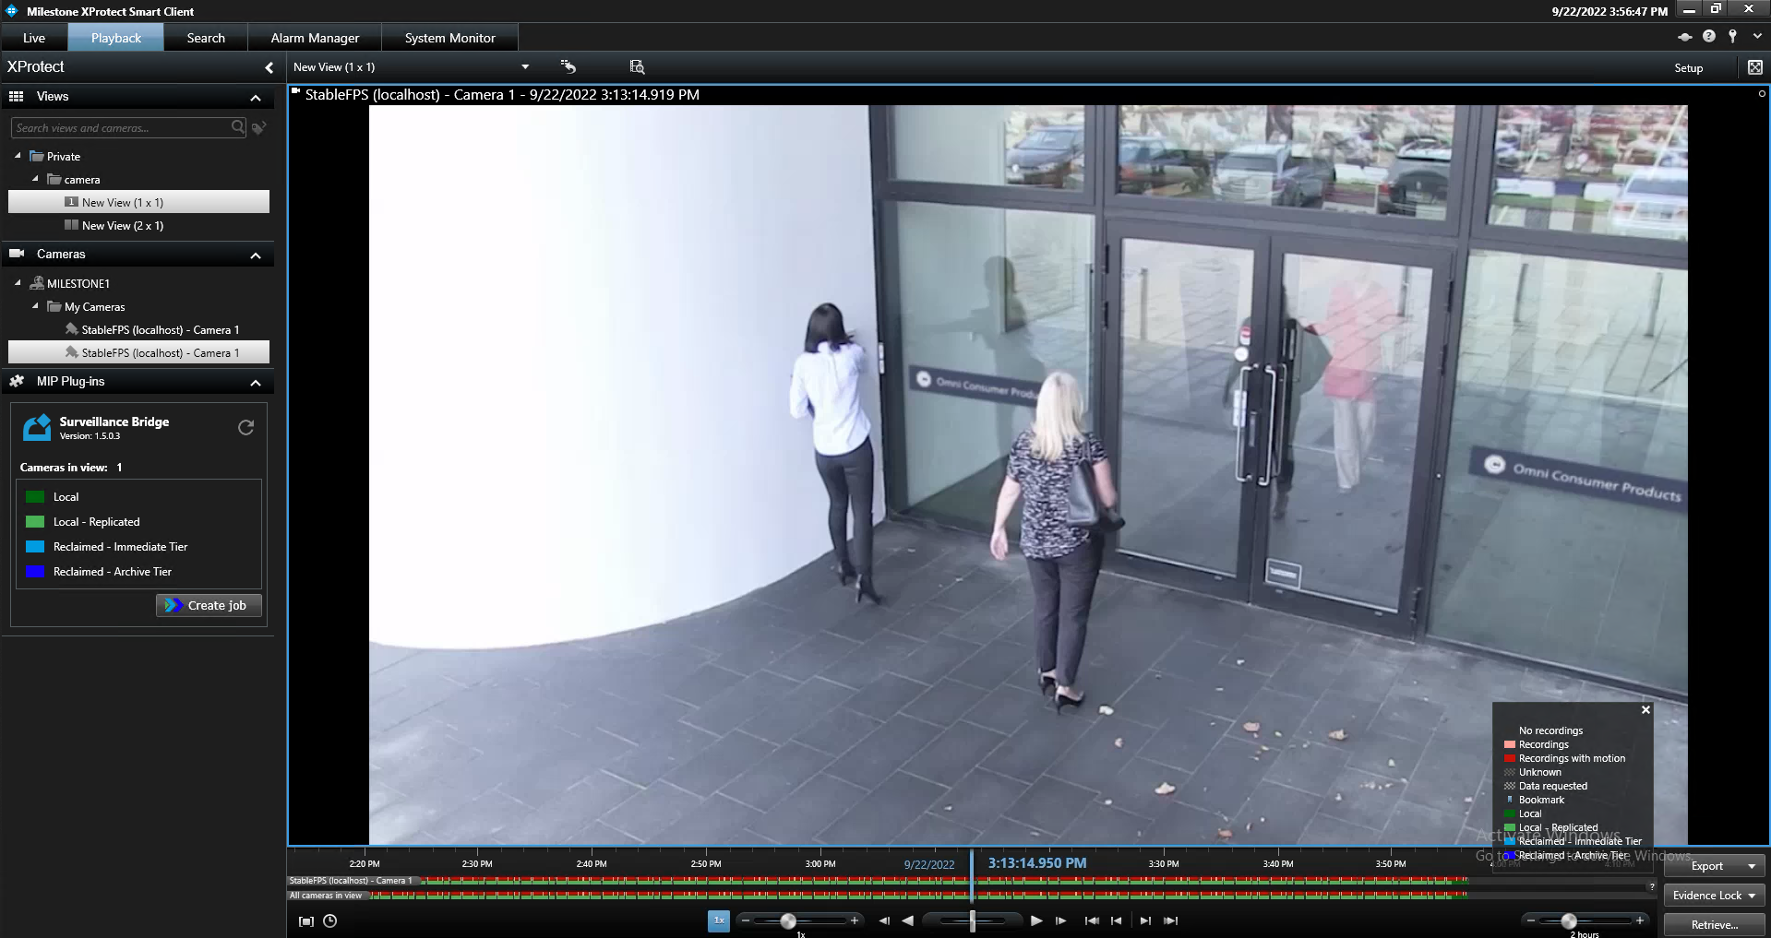Viewport: 1771px width, 938px height.
Task: Click the Surveillance Bridge logo icon
Action: [x=37, y=427]
